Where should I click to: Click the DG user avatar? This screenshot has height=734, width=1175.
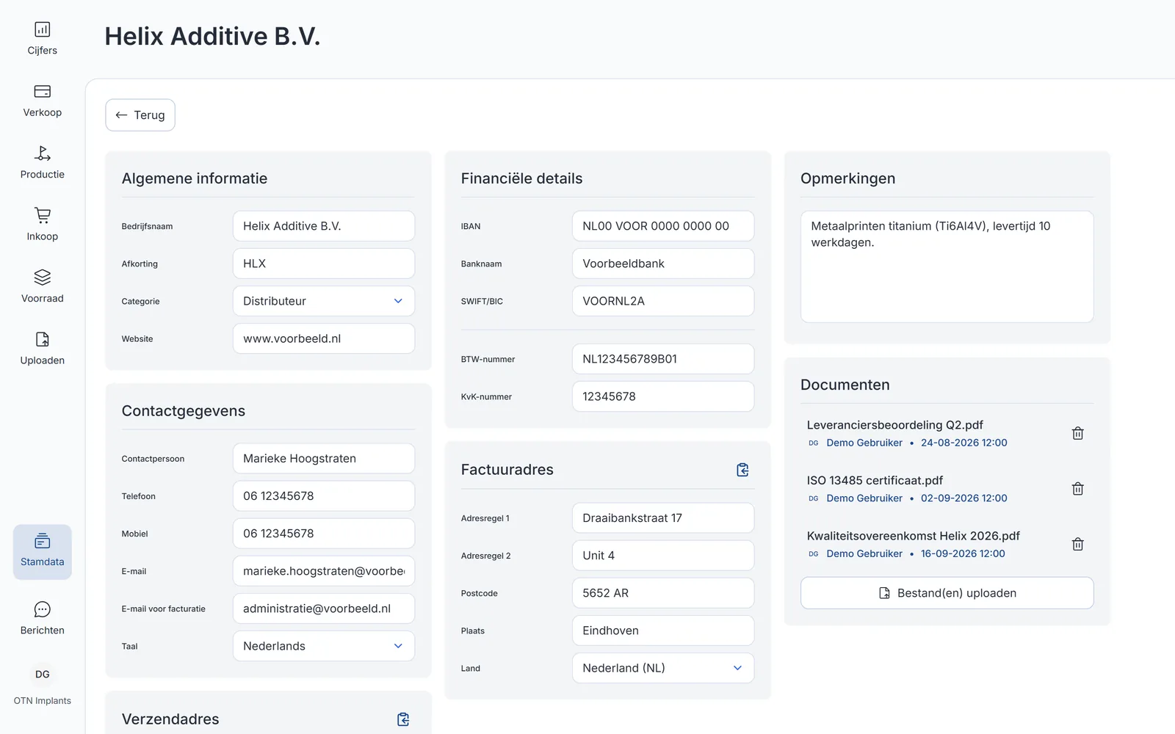point(43,674)
